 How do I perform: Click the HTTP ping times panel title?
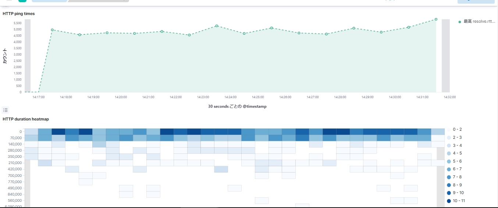coord(19,14)
